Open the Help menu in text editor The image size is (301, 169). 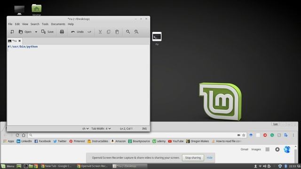71,24
